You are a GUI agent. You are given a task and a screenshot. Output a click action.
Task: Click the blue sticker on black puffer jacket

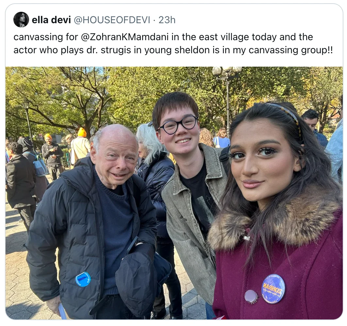pos(83,279)
